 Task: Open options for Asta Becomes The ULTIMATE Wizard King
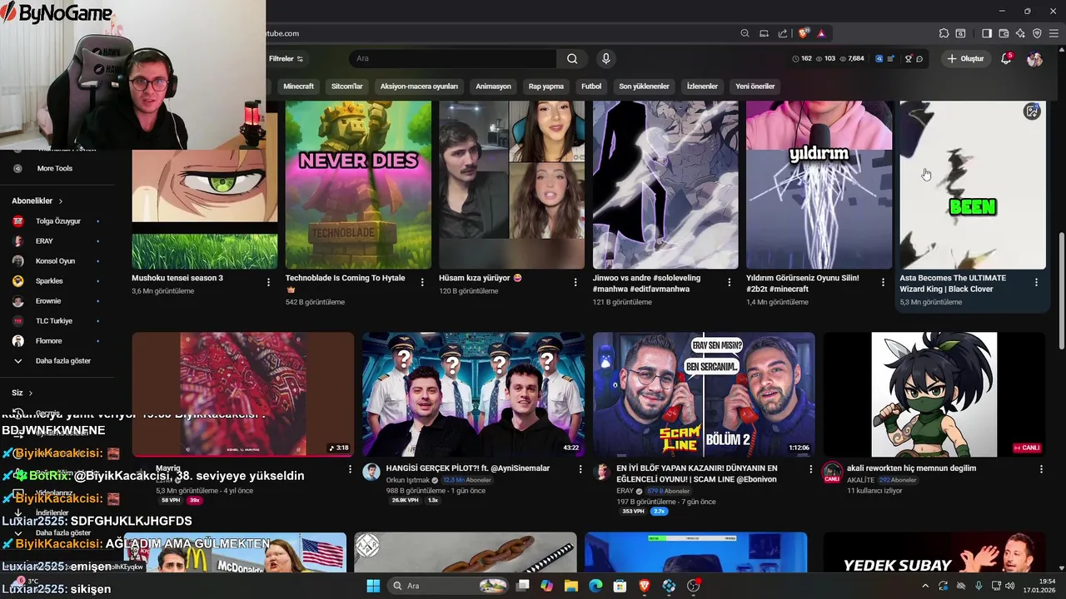[1036, 283]
